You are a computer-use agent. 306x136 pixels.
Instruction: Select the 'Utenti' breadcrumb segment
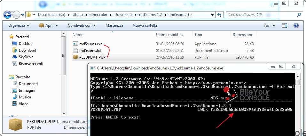tap(77, 15)
